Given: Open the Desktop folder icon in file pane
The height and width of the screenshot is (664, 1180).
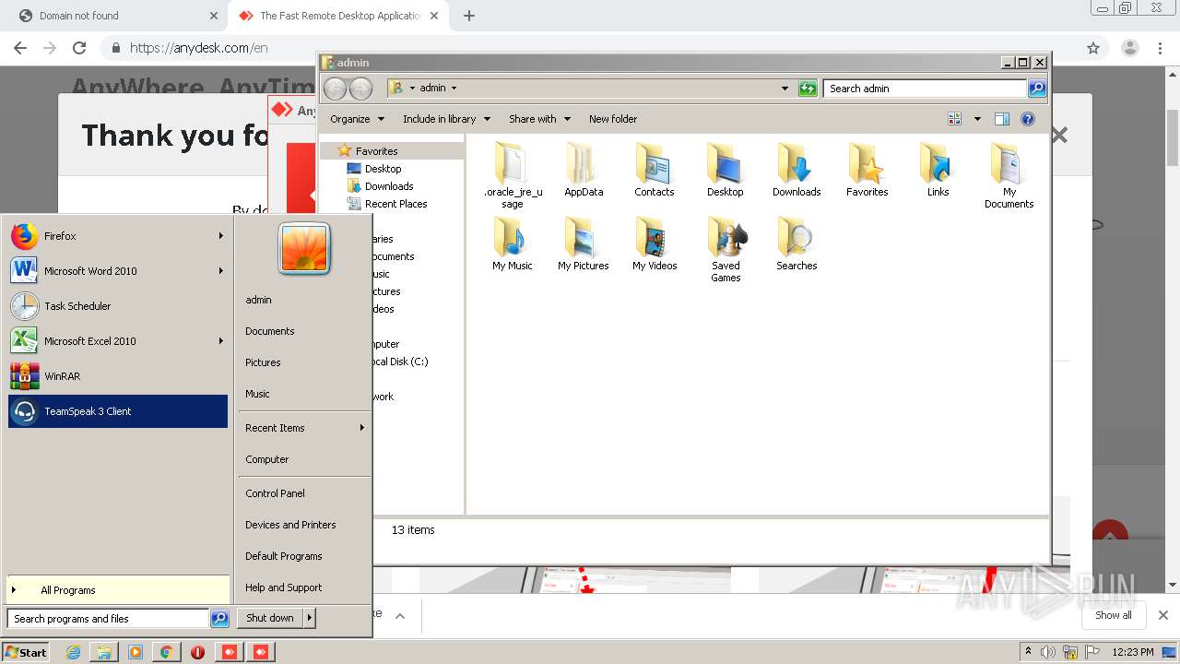Looking at the screenshot, I should click(726, 170).
